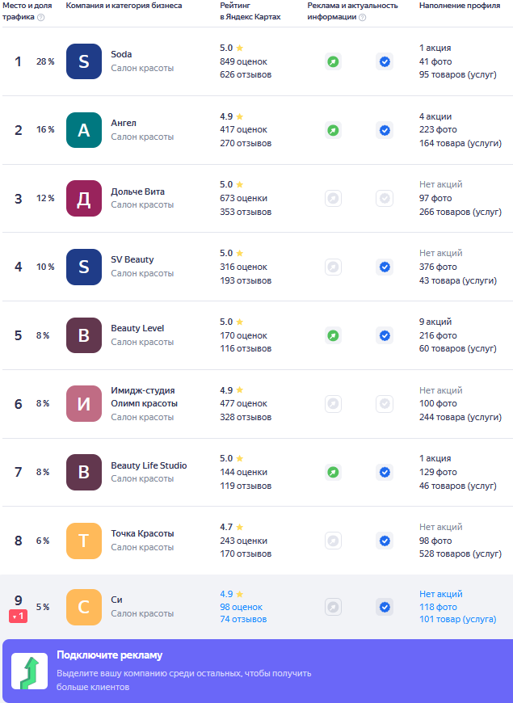513x703 pixels.
Task: Open the '98 оценок' link
Action: (242, 607)
